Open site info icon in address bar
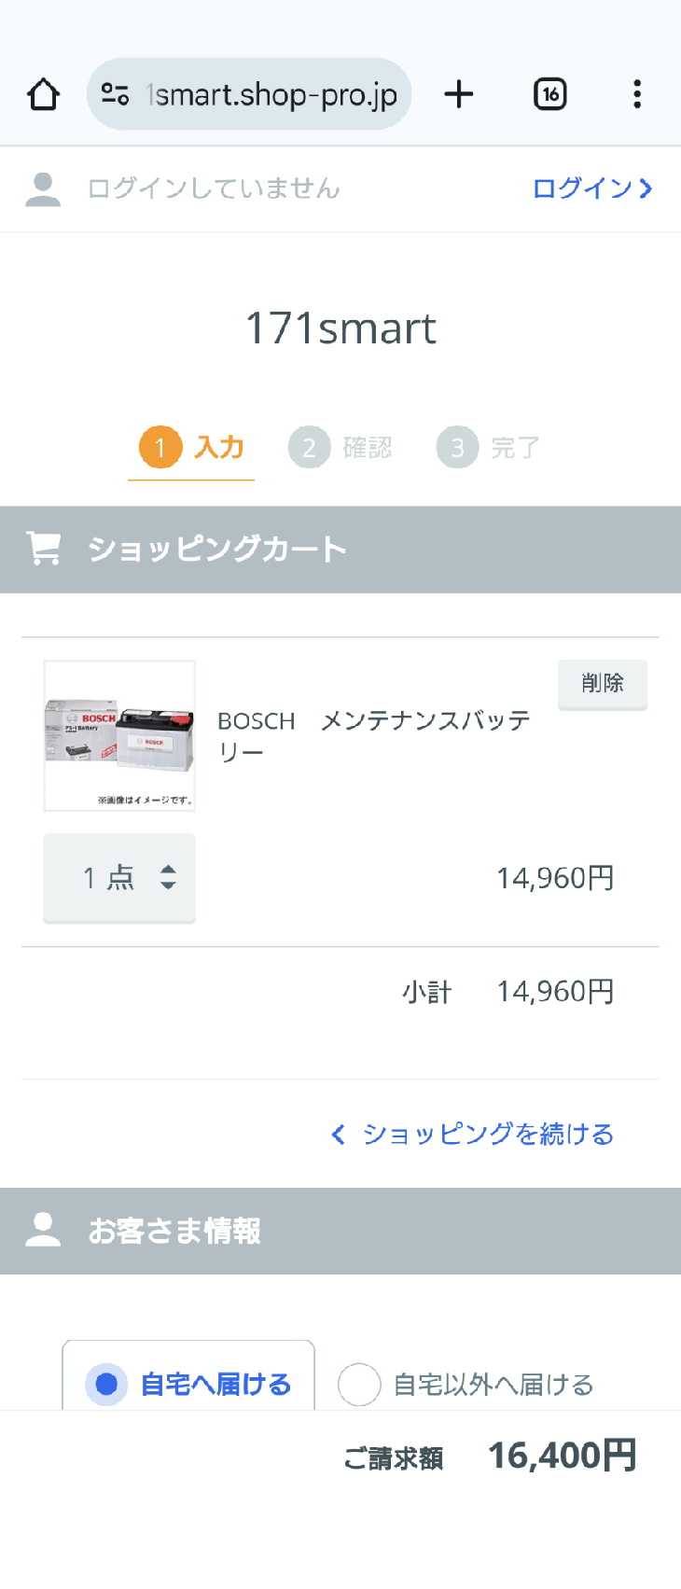Viewport: 681px width, 1589px height. tap(115, 94)
